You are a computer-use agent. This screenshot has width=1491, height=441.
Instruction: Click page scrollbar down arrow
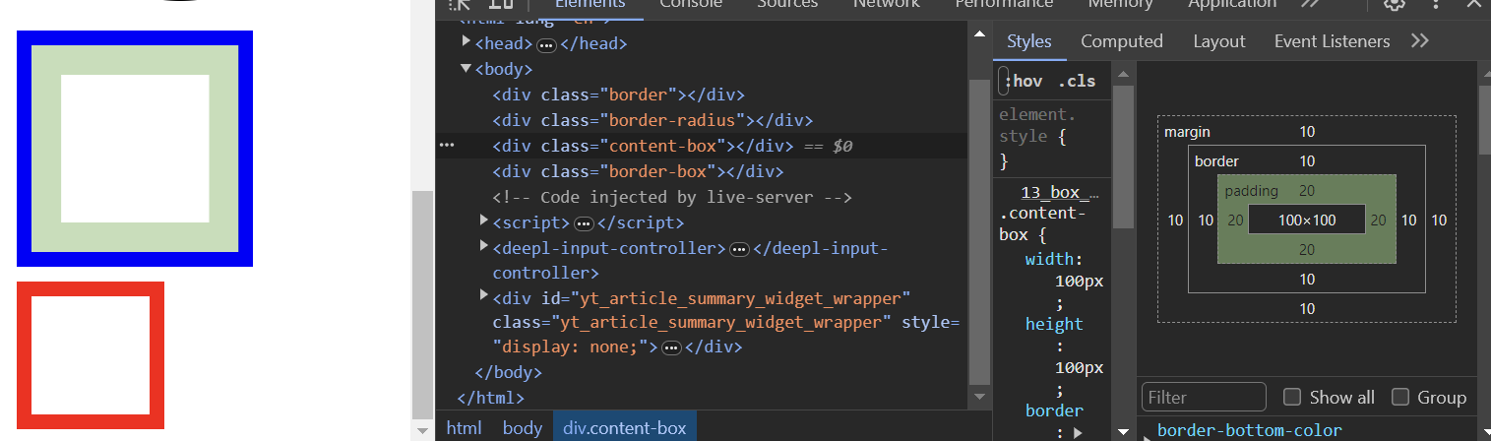(422, 431)
